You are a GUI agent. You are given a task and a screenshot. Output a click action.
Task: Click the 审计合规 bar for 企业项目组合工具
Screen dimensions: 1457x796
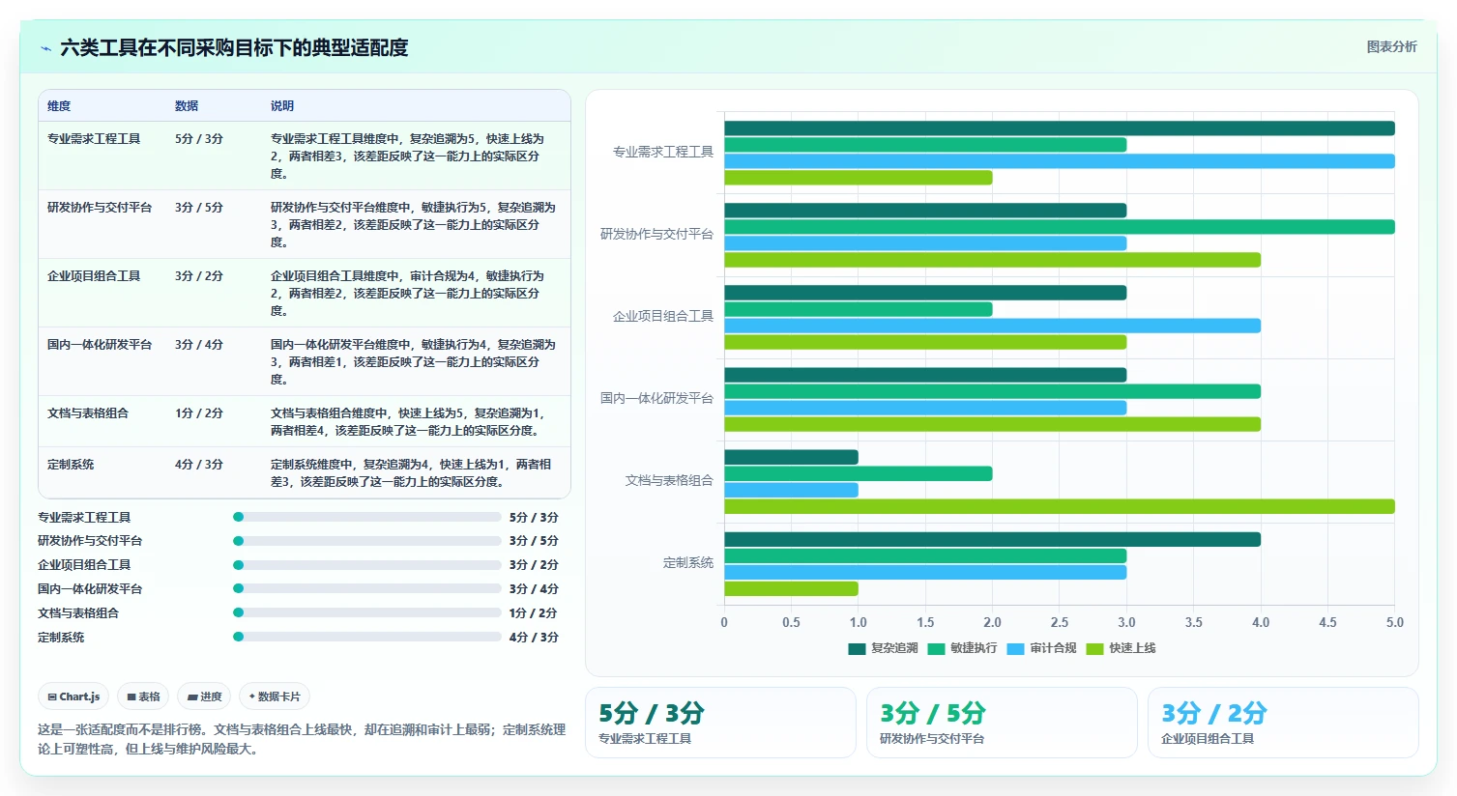click(x=992, y=326)
